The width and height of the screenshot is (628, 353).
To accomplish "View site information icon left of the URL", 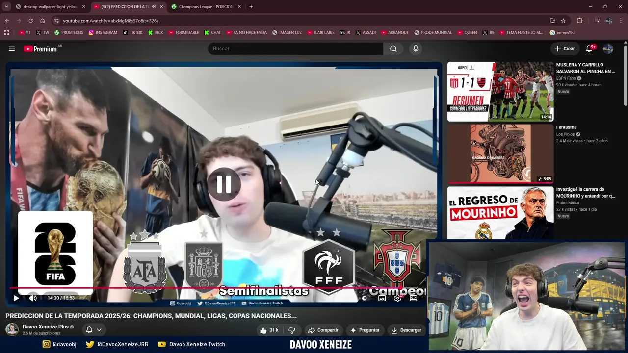I will click(56, 21).
